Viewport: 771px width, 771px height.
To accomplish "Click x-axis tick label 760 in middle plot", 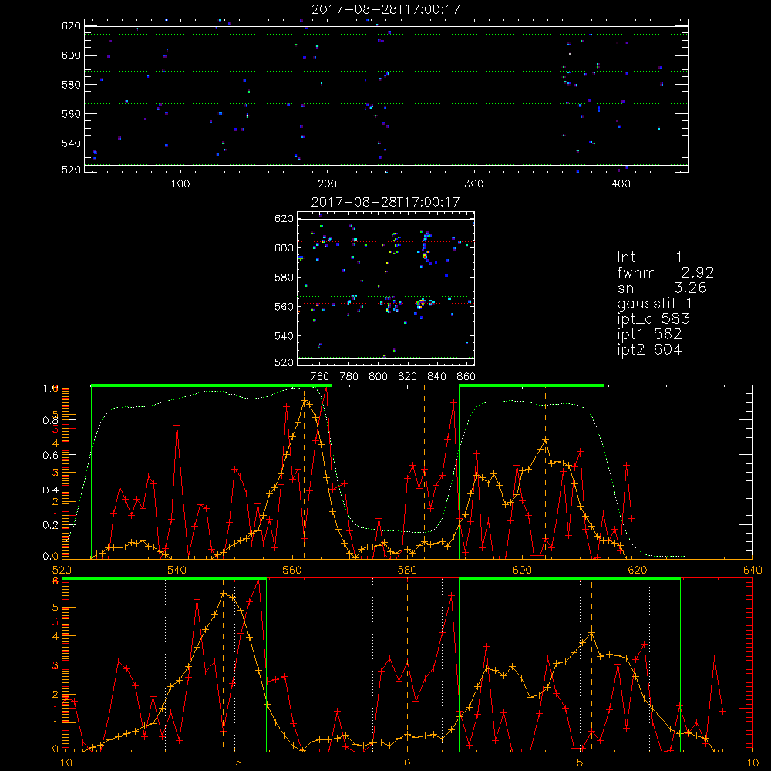I will (320, 377).
